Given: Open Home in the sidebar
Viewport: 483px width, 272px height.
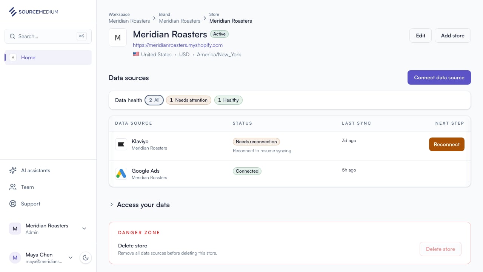Looking at the screenshot, I should click(48, 57).
